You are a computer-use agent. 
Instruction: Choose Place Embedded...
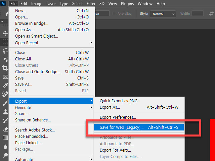tap(52, 137)
